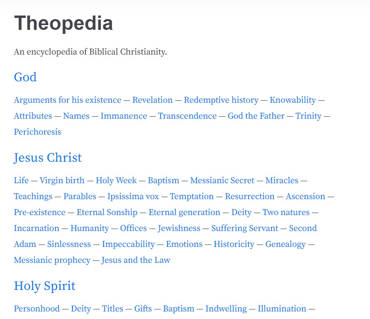
Task: Click the Virgin birth link
Action: click(x=62, y=180)
